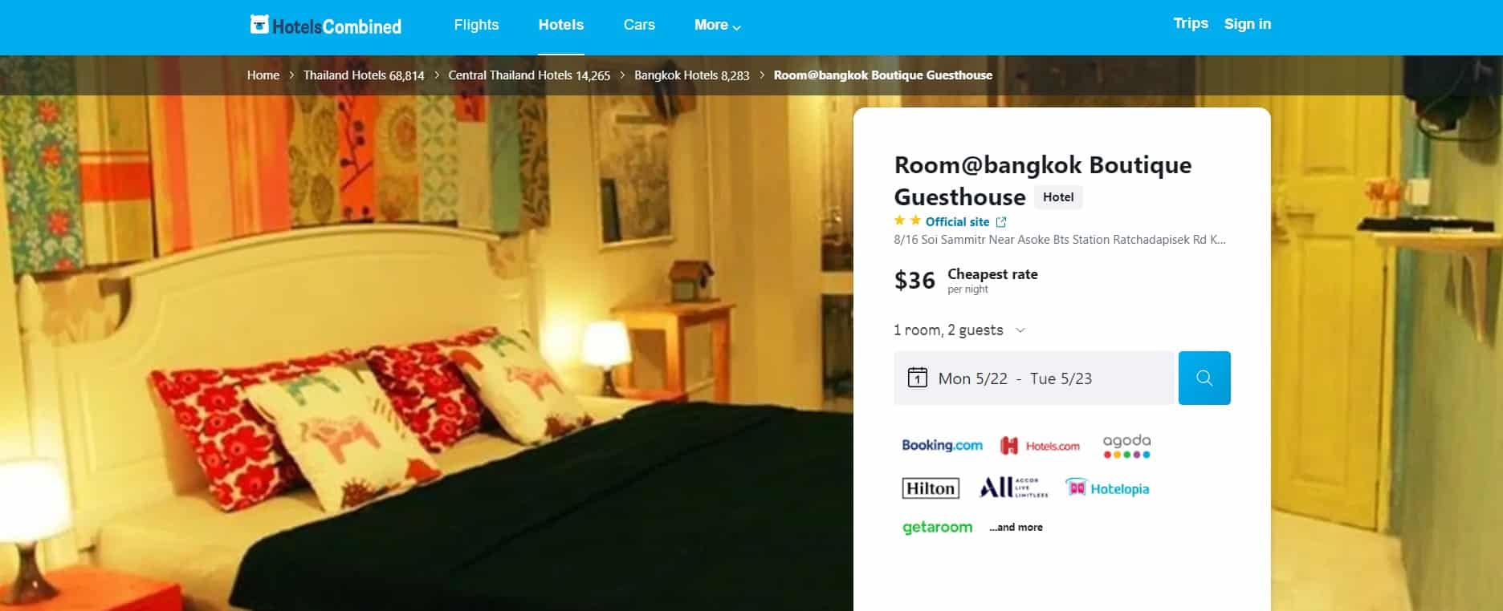The image size is (1503, 611).
Task: Click the Sign in link
Action: point(1247,24)
